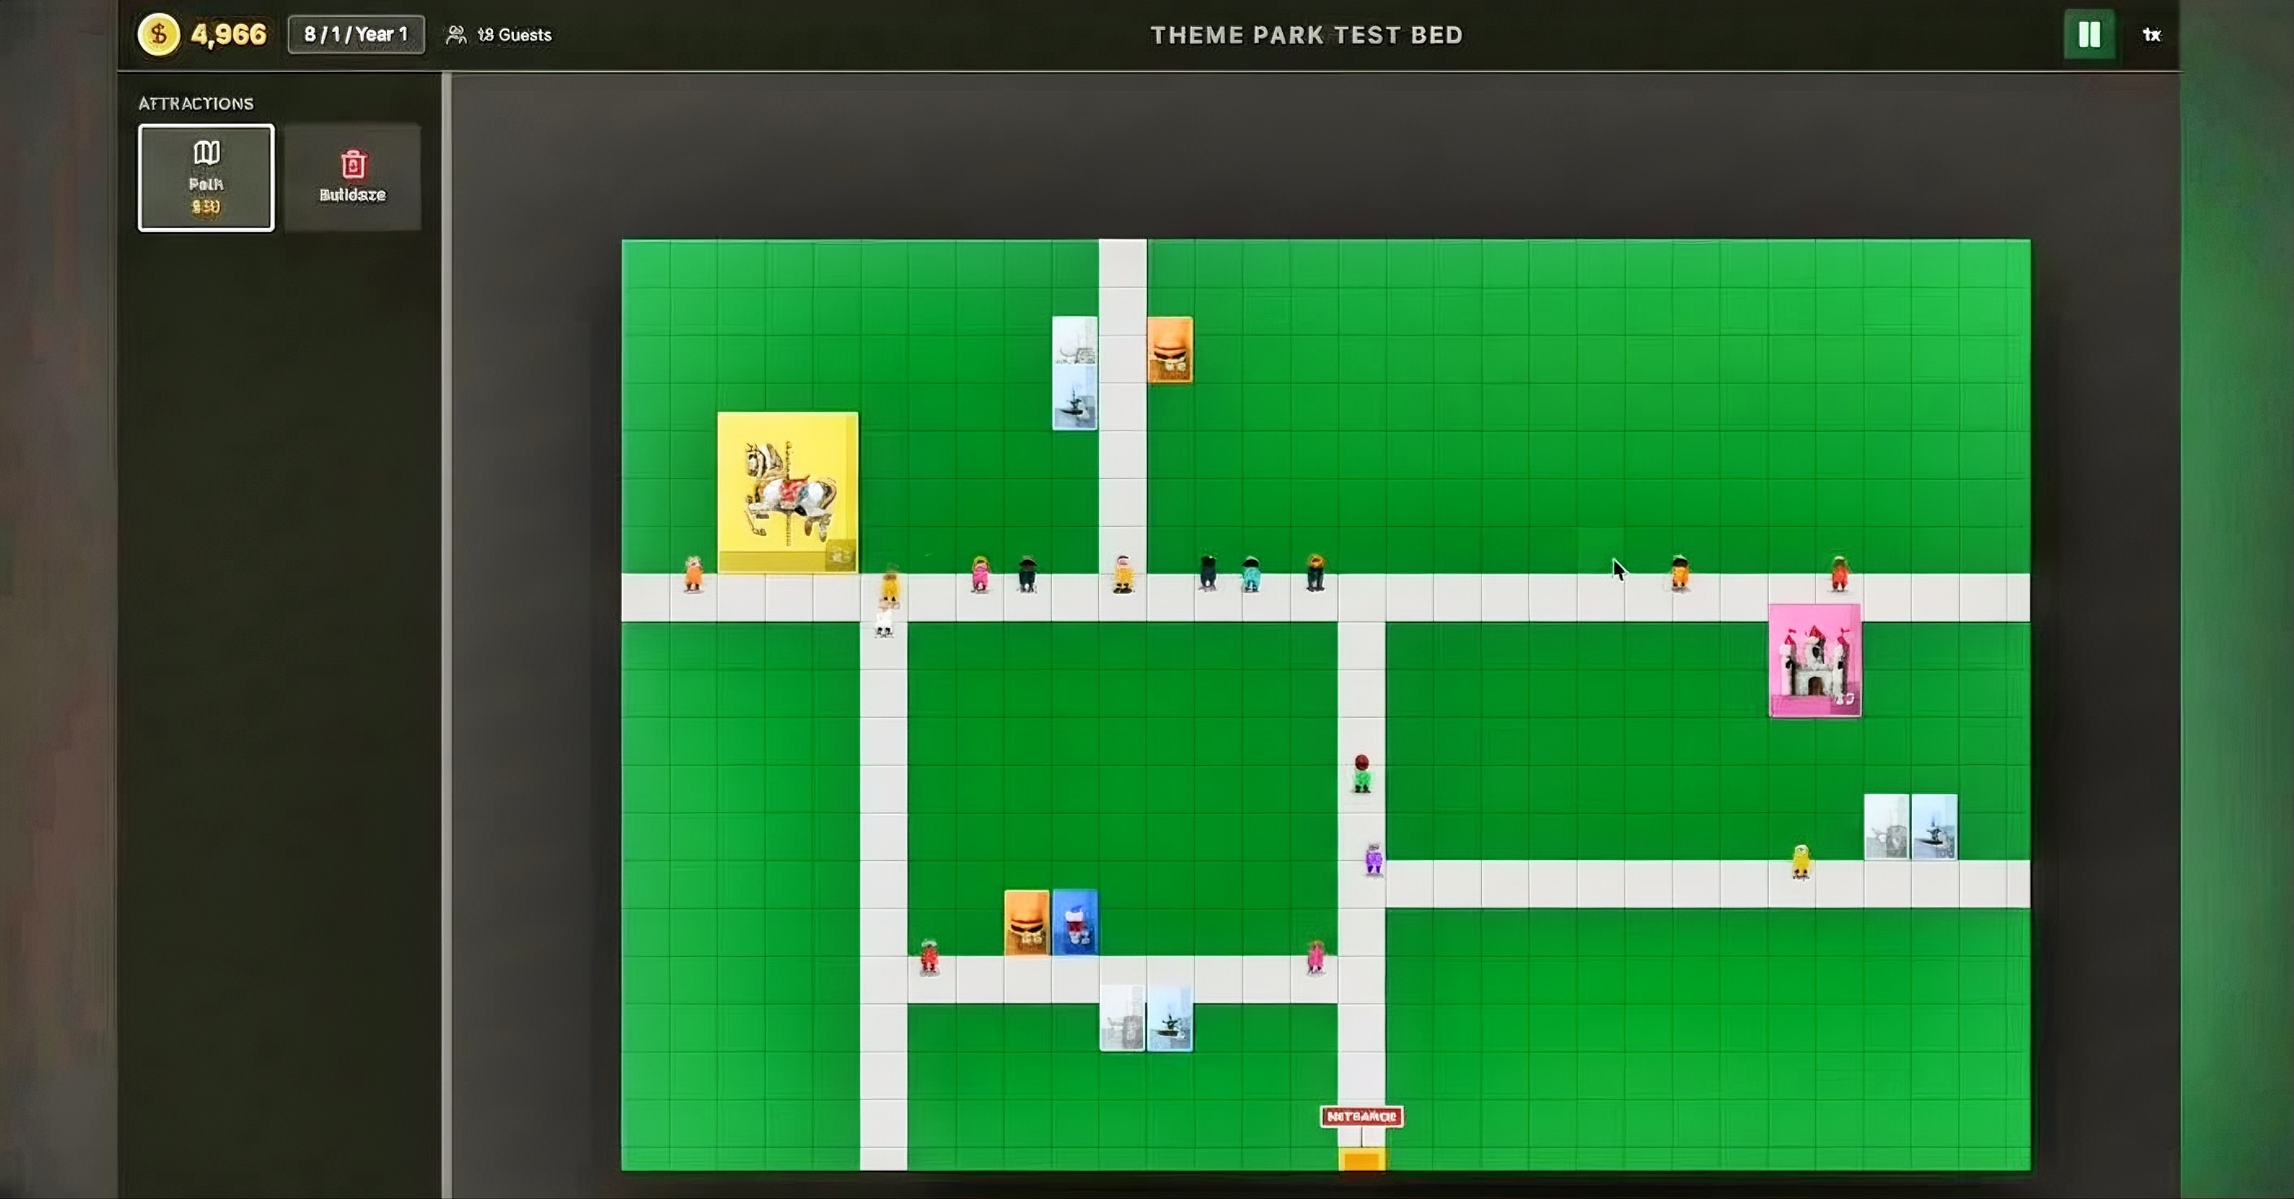Select the orange guest left of the carousel
Image resolution: width=2294 pixels, height=1199 pixels.
pos(694,574)
